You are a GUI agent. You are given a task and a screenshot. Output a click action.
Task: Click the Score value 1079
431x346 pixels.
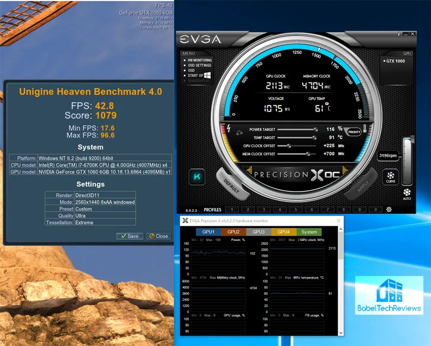pos(106,115)
